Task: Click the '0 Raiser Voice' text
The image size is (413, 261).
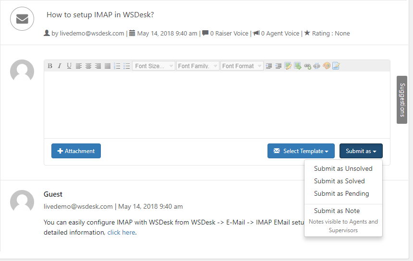Action: (229, 34)
